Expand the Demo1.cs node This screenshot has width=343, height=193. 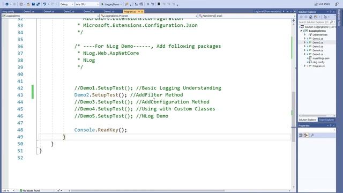pyautogui.click(x=305, y=39)
